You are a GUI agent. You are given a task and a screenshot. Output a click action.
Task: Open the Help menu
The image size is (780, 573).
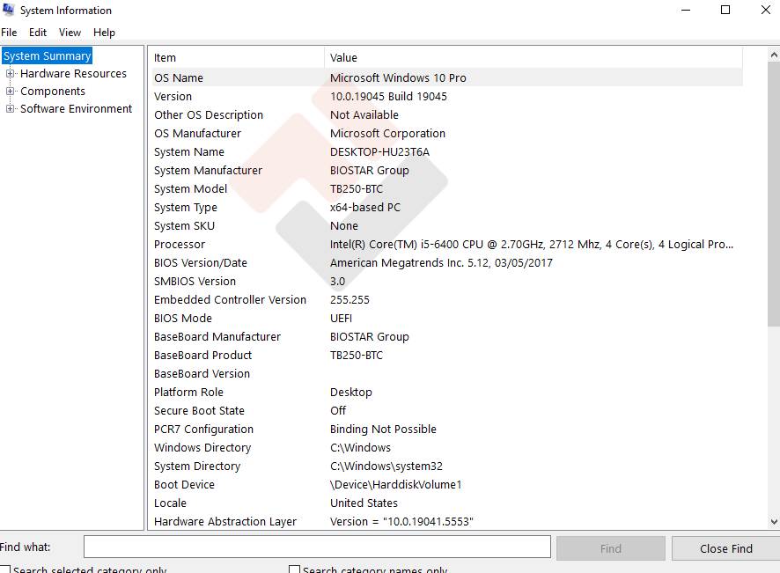coord(104,33)
